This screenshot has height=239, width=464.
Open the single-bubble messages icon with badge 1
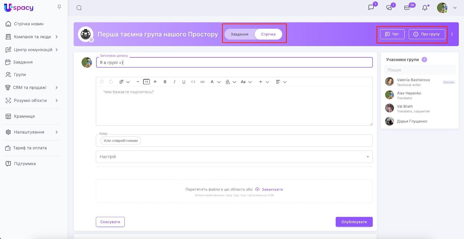371,8
